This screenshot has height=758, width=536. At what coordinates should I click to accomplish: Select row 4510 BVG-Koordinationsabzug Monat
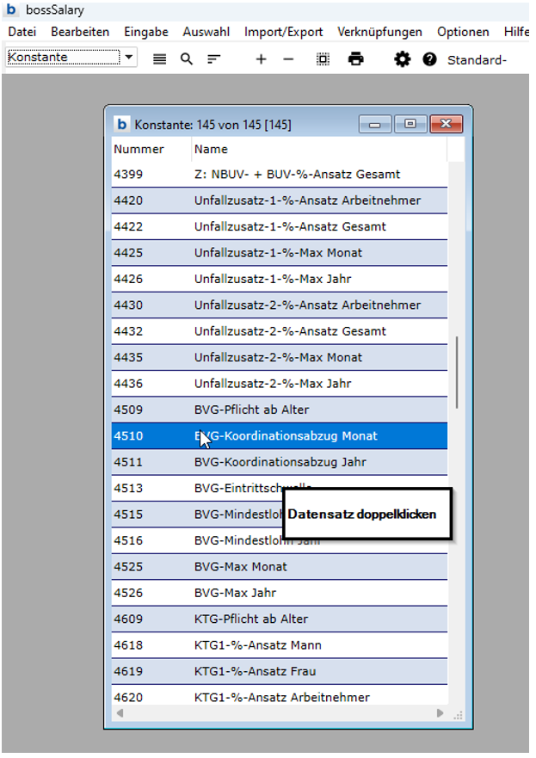pyautogui.click(x=284, y=436)
